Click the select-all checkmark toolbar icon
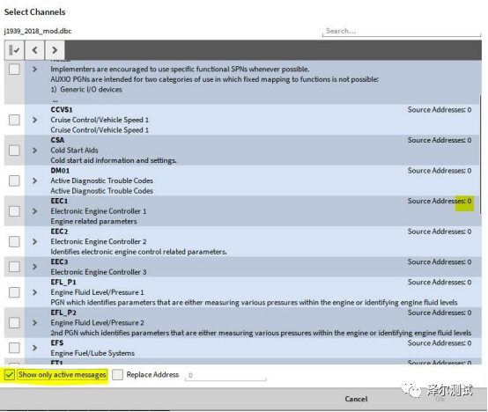This screenshot has width=488, height=412. (x=14, y=50)
